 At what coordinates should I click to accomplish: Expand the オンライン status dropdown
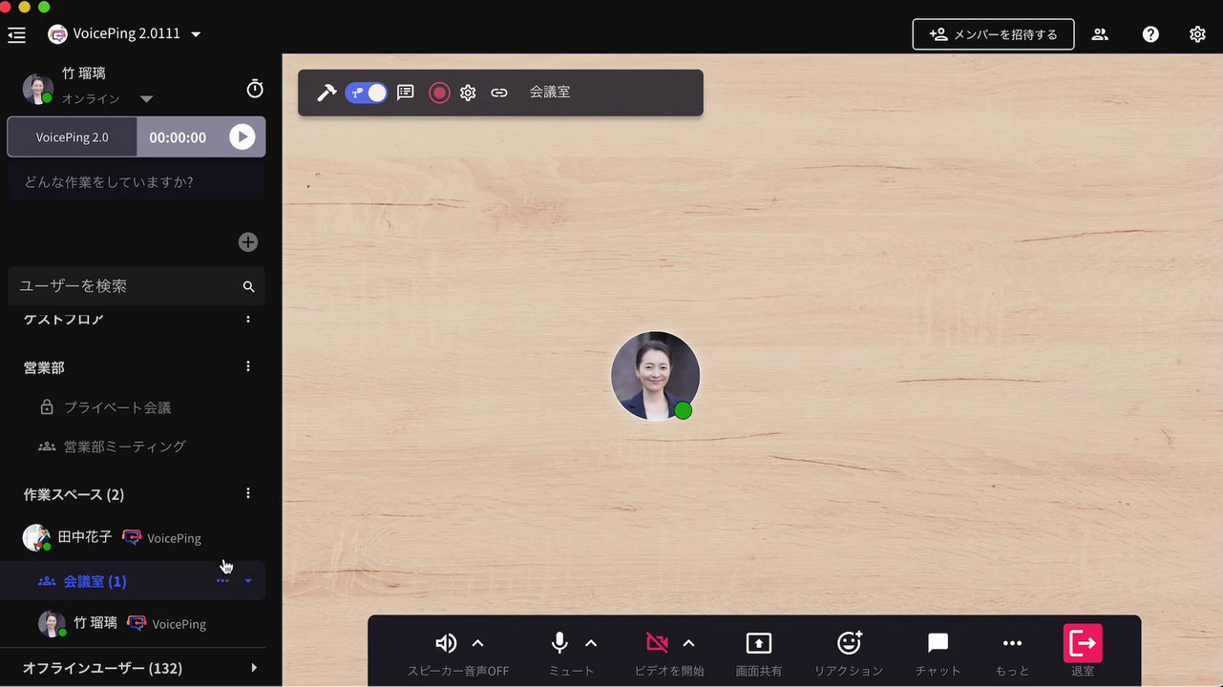(x=146, y=99)
